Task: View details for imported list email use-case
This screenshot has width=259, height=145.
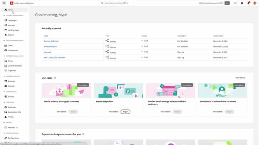Action: [165, 112]
